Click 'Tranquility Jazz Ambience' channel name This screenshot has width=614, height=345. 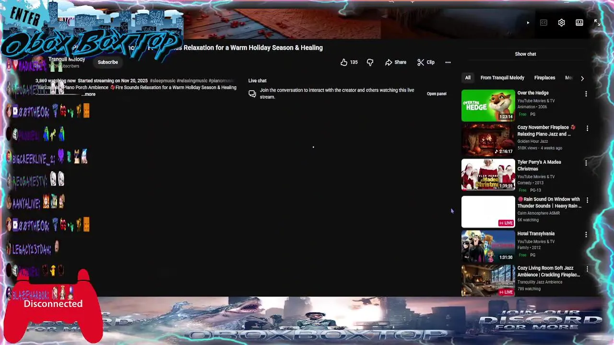pos(540,282)
